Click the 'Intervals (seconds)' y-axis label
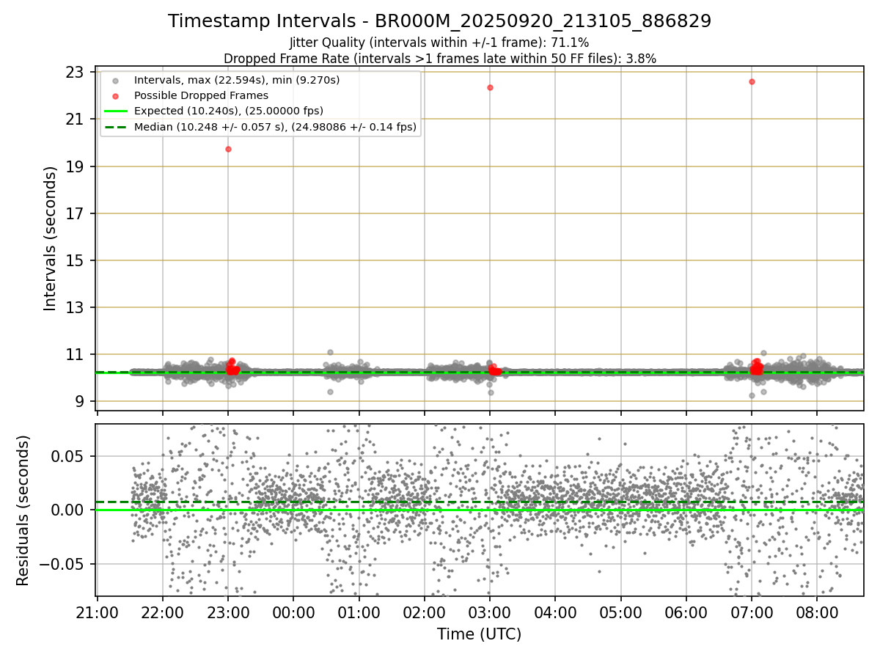Screen dimensions: 880x660 click(50, 238)
